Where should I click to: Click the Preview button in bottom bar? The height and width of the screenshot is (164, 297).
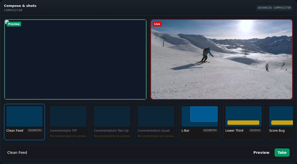pos(261,152)
